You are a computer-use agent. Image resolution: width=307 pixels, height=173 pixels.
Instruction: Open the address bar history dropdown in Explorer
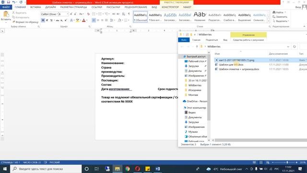(288, 47)
